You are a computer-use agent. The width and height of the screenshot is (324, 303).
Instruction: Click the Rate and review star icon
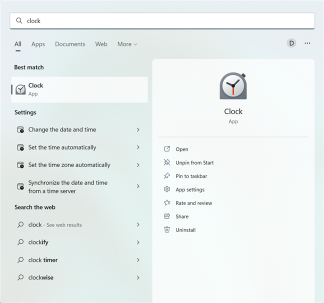click(x=167, y=203)
